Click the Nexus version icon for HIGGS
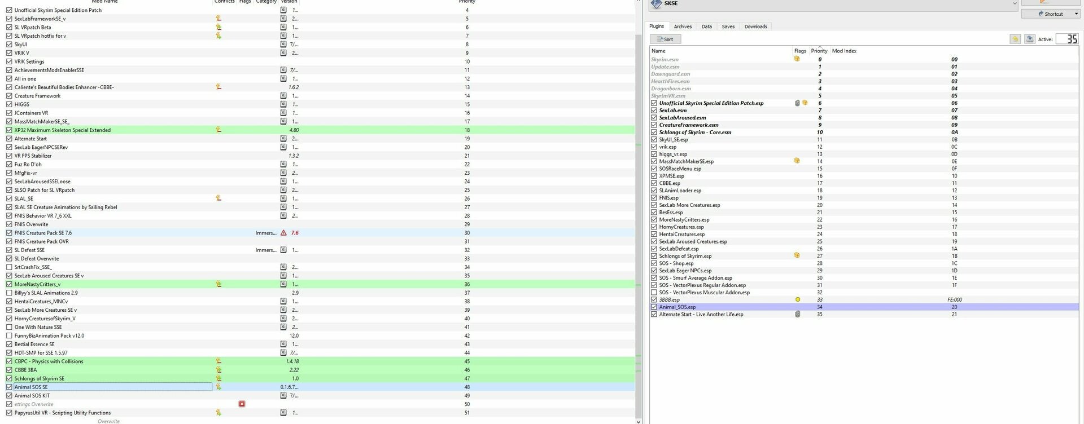This screenshot has width=1084, height=424. 283,104
